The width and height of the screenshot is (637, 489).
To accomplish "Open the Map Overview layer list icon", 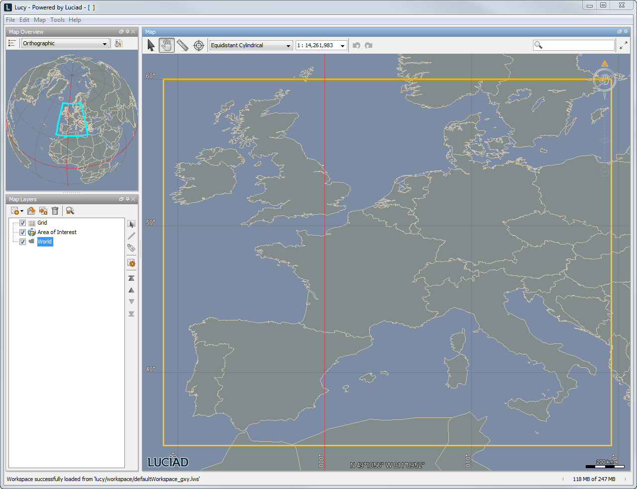I will click(x=12, y=44).
